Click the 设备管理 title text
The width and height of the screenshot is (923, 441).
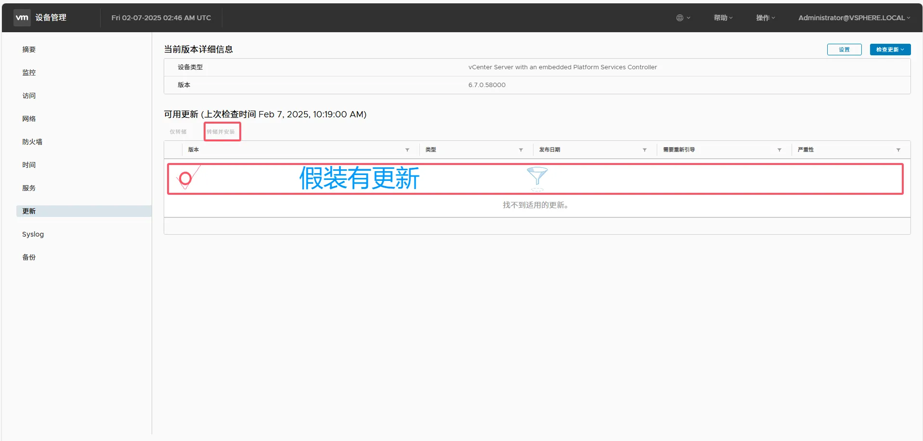click(51, 17)
